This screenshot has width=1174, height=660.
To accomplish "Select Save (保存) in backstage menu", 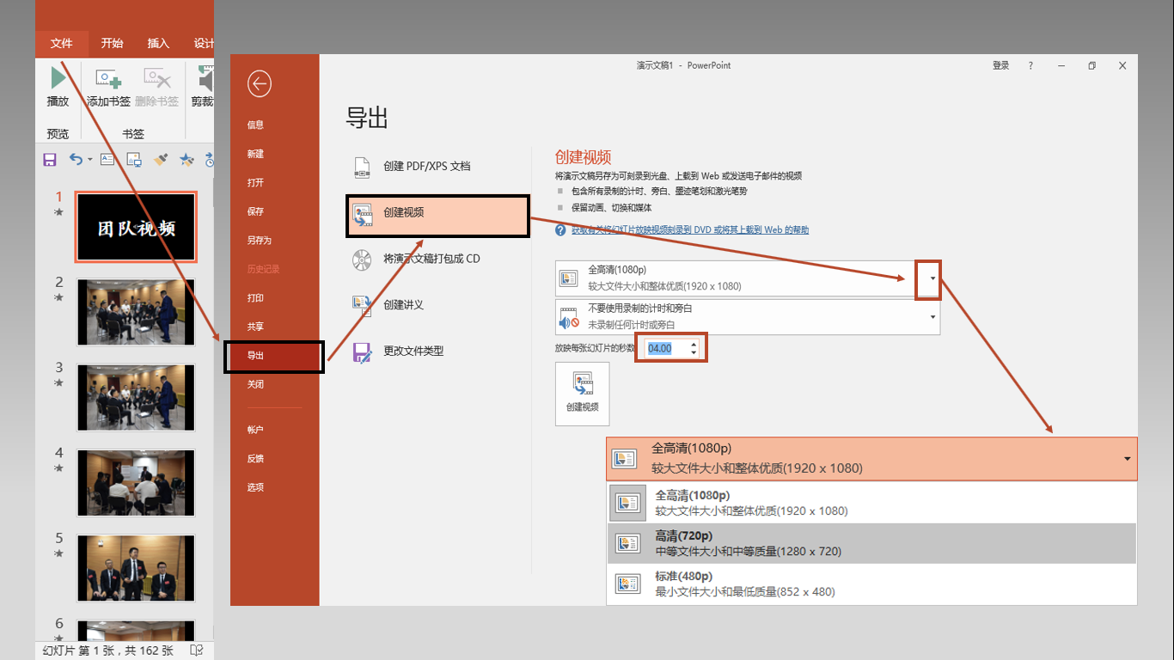I will pyautogui.click(x=255, y=211).
